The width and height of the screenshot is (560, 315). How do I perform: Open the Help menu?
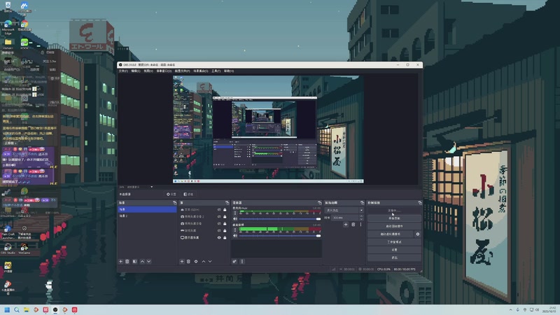pos(229,71)
